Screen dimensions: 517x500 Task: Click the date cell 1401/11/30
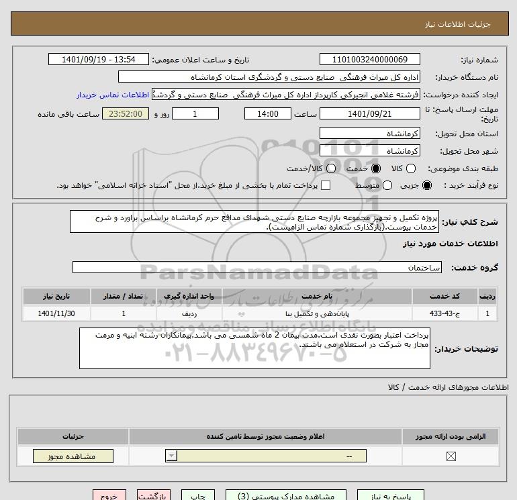(x=56, y=313)
